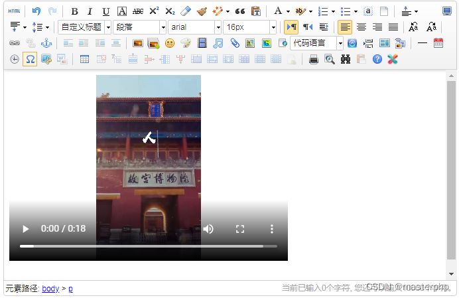The width and height of the screenshot is (459, 298).
Task: Apply subscript formatting
Action: click(170, 11)
